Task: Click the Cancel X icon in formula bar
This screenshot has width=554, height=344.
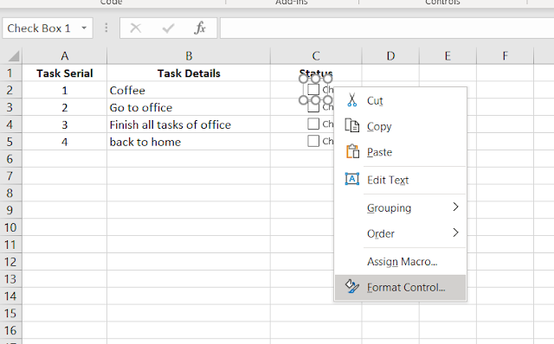Action: (136, 28)
